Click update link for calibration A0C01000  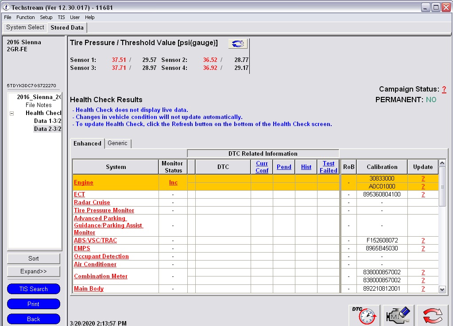point(423,186)
